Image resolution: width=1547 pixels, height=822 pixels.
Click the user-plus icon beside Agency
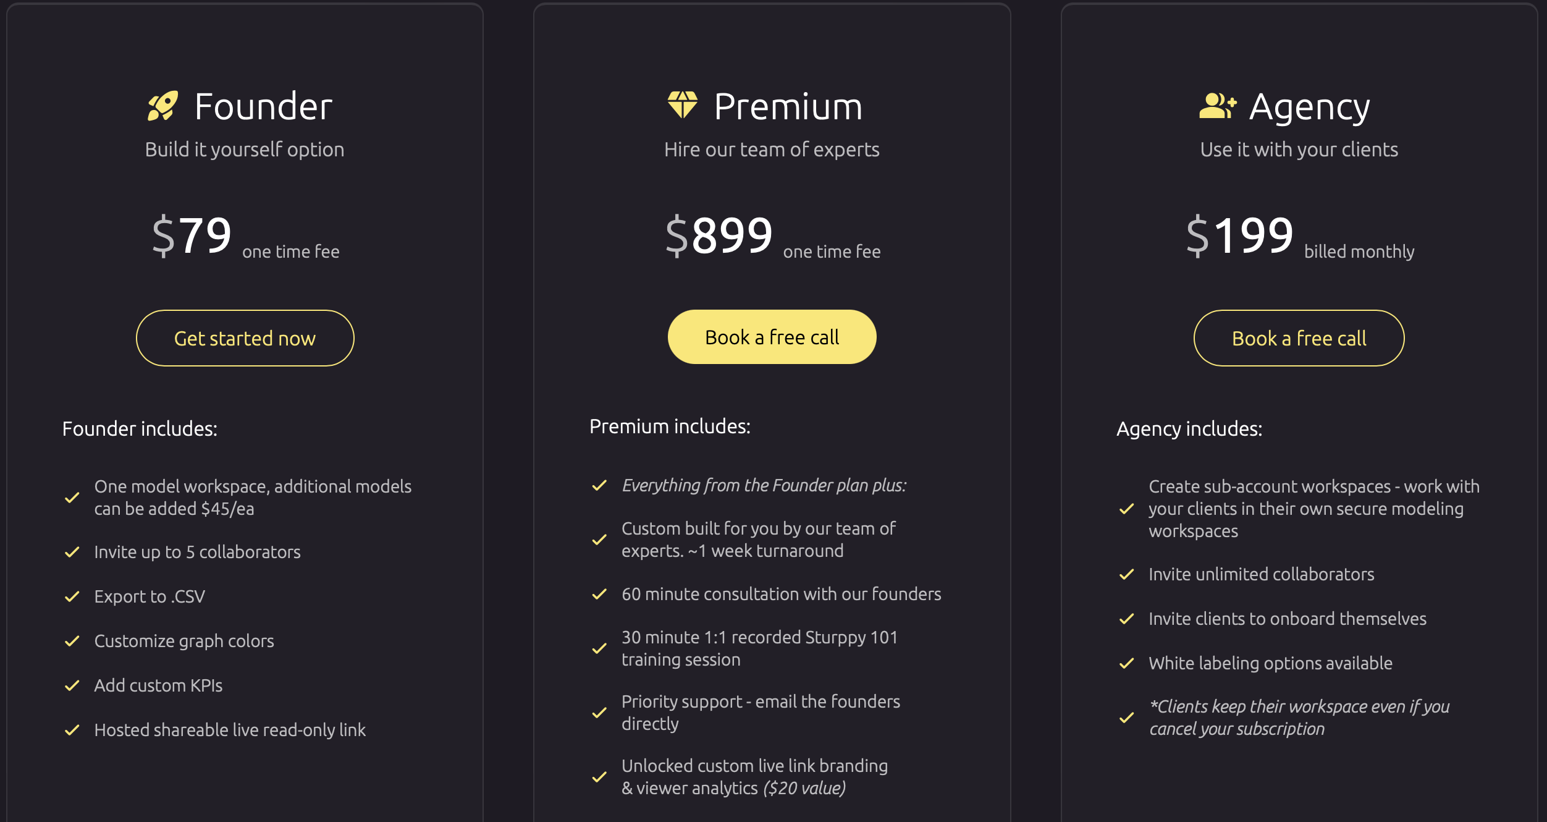coord(1218,106)
